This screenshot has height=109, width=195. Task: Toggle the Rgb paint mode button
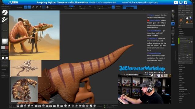click(x=71, y=6)
